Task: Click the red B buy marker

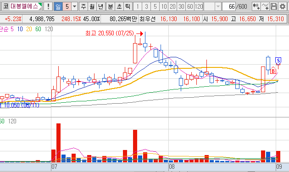Action: [273, 71]
